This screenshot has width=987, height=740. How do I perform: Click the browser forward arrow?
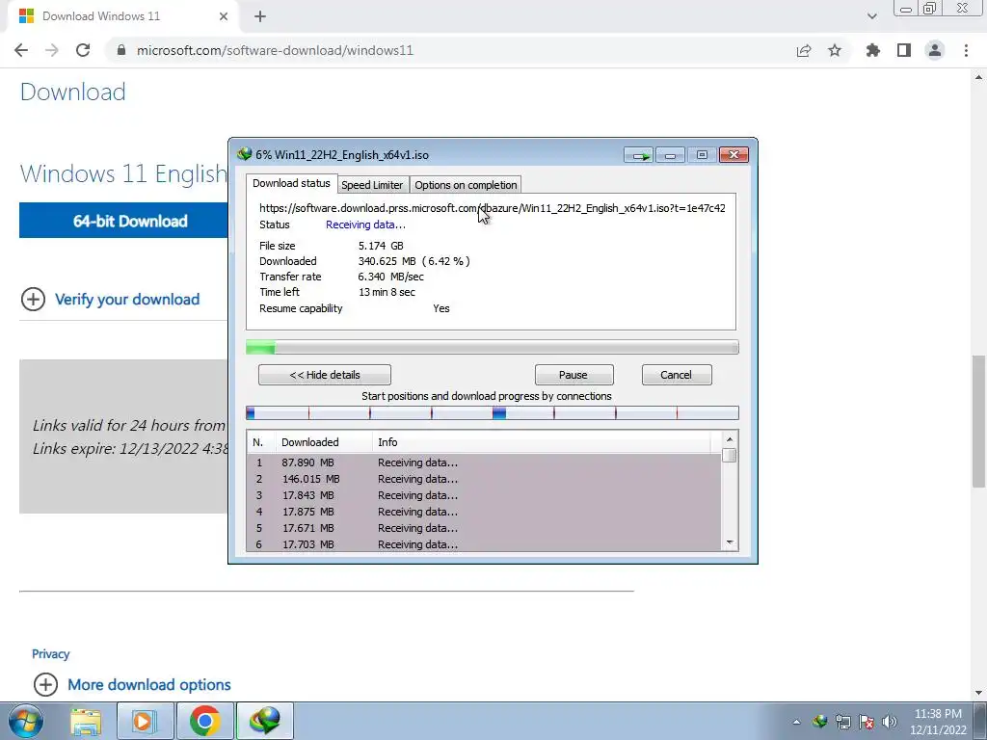(52, 50)
